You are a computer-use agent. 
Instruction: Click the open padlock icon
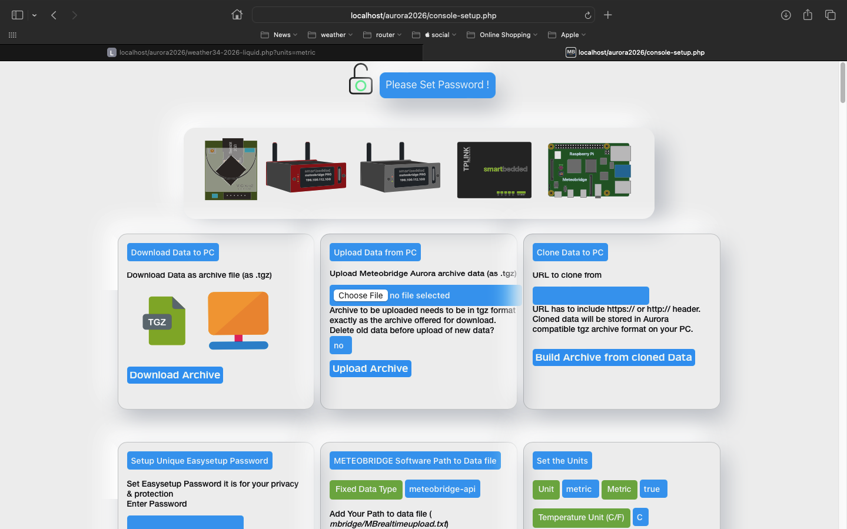360,79
